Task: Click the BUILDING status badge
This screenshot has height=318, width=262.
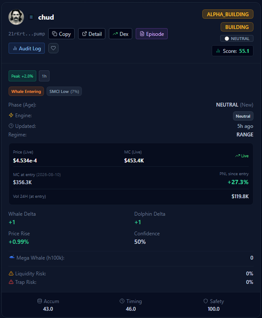Action: coord(237,27)
